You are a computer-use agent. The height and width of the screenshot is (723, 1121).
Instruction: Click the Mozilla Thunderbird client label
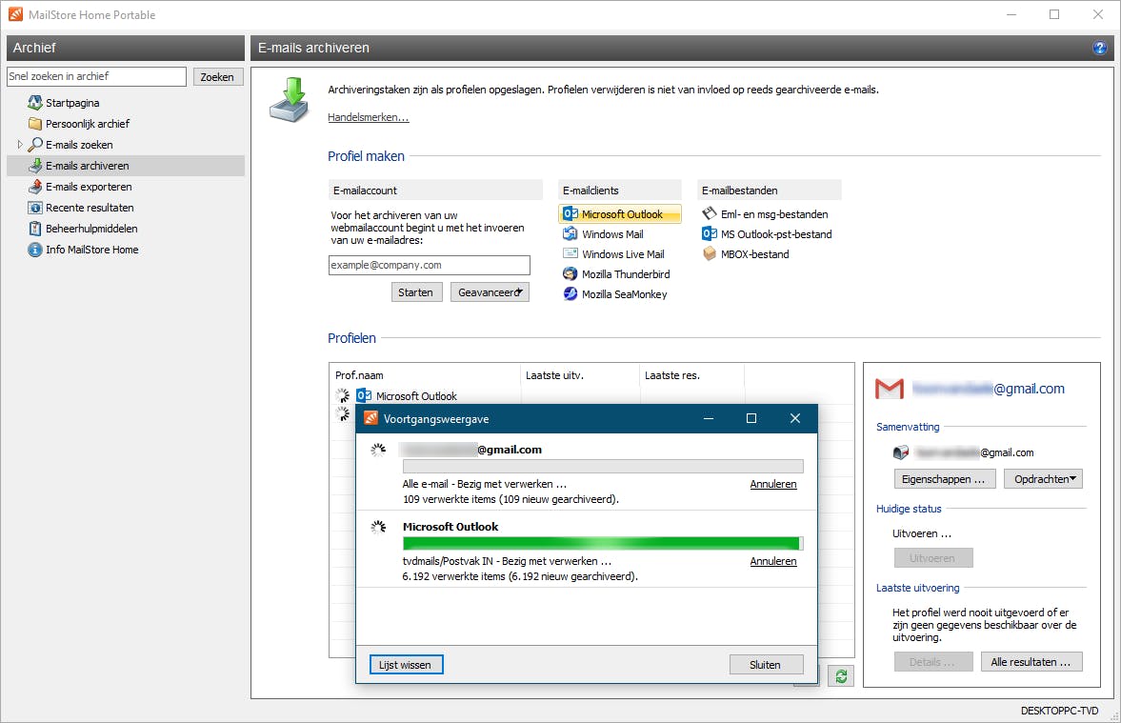[626, 274]
